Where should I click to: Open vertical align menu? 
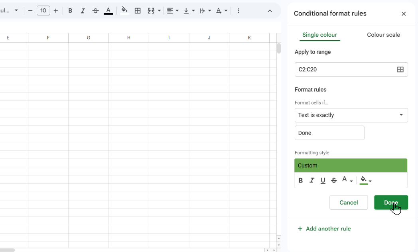point(189,11)
